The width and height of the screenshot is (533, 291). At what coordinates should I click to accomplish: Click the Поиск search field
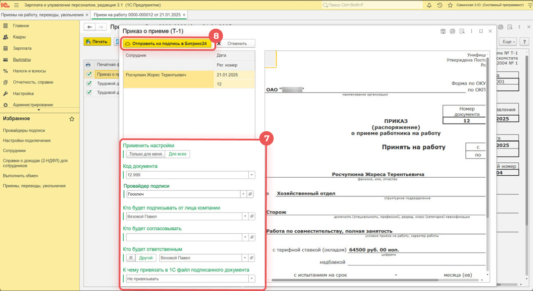372,5
